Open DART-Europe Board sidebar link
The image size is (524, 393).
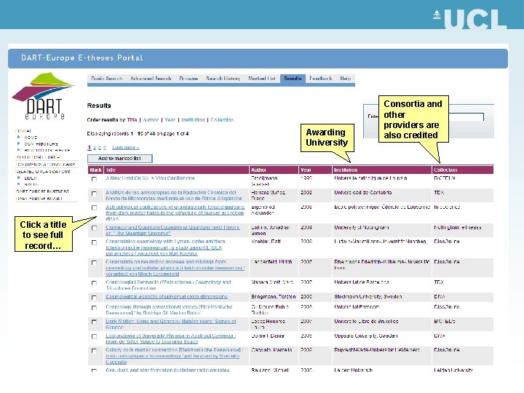coord(39,199)
